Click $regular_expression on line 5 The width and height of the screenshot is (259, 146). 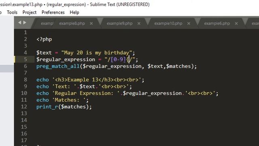tap(66, 60)
